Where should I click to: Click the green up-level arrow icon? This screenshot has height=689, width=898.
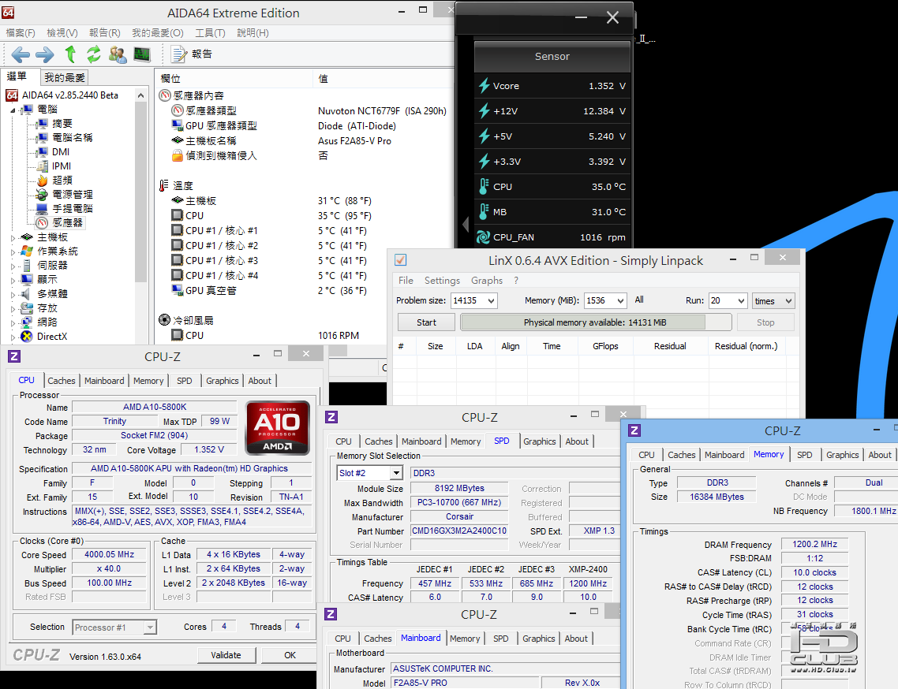pos(70,54)
